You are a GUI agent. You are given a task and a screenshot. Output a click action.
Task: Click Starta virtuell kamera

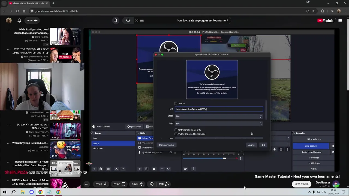311,152
